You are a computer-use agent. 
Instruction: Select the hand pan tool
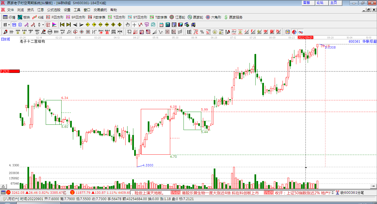tap(128, 25)
